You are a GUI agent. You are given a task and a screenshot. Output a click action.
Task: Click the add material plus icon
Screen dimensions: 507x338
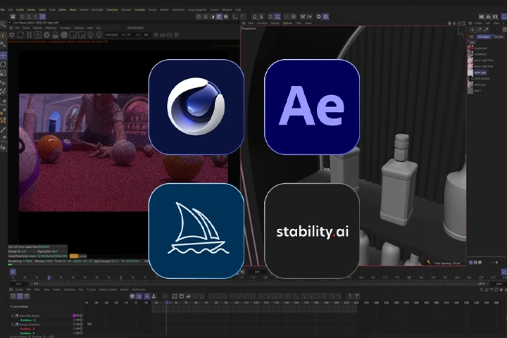(472, 30)
